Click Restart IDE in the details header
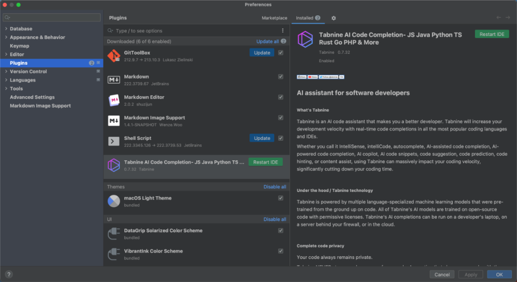 (x=492, y=34)
